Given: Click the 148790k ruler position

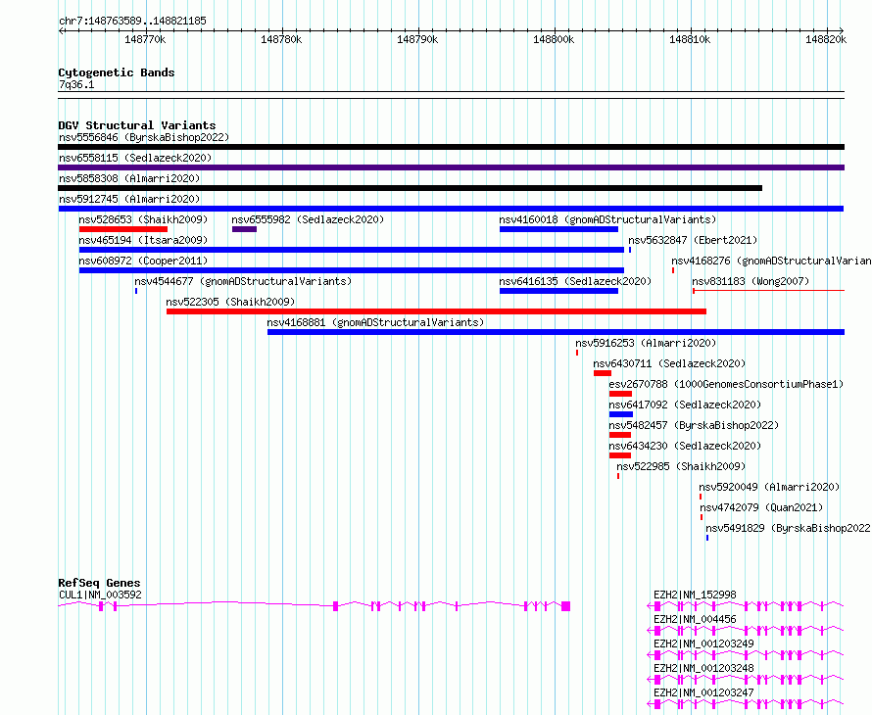Looking at the screenshot, I should tap(417, 39).
